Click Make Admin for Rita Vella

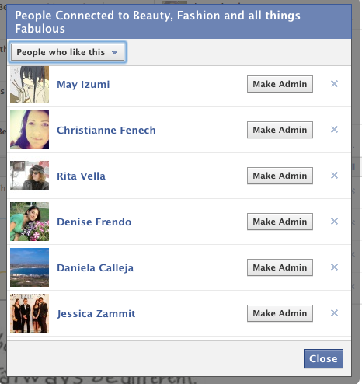pyautogui.click(x=280, y=176)
